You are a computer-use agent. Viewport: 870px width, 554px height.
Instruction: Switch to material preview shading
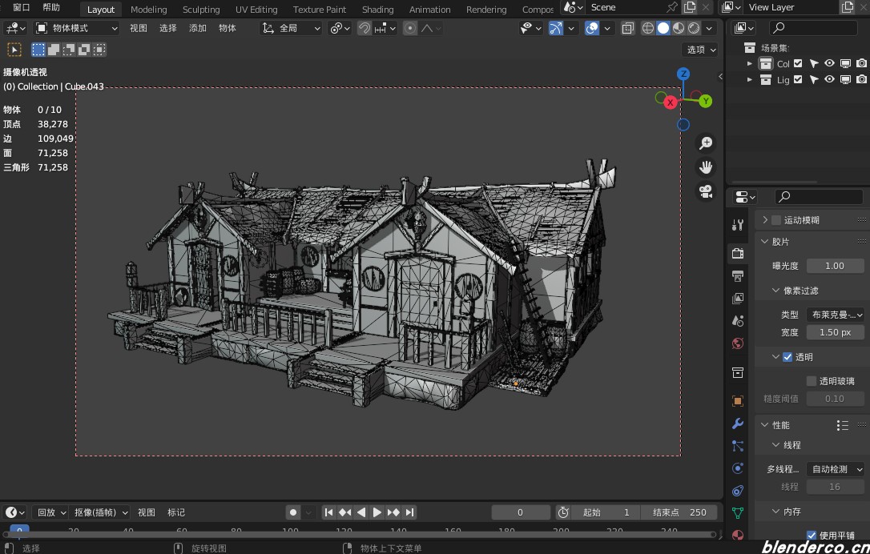pyautogui.click(x=679, y=28)
